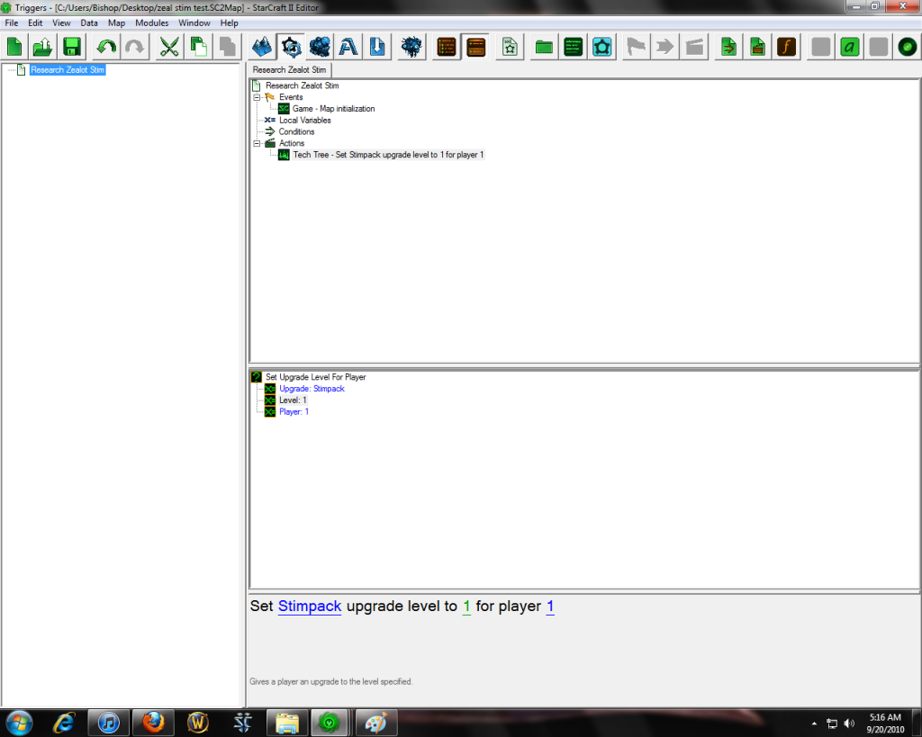The width and height of the screenshot is (922, 737).
Task: Open the Import module arrow icon
Action: click(x=377, y=47)
